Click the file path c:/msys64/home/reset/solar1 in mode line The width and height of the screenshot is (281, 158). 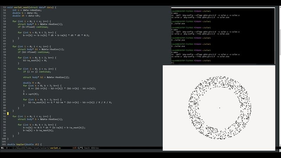pos(32,148)
